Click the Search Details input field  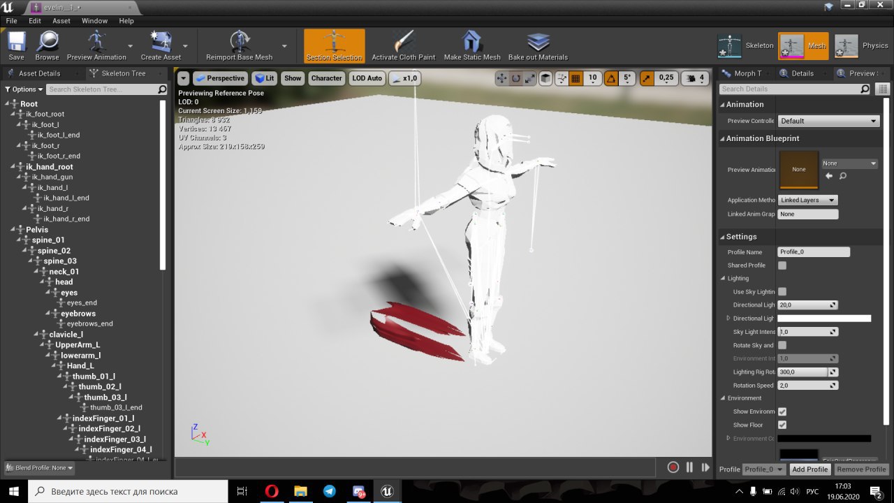click(x=796, y=89)
